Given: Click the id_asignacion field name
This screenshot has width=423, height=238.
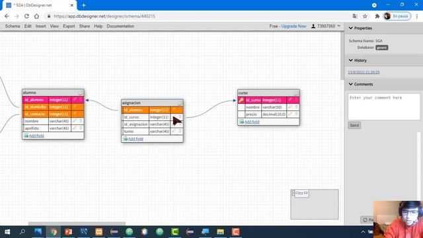Looking at the screenshot, I should [x=135, y=124].
